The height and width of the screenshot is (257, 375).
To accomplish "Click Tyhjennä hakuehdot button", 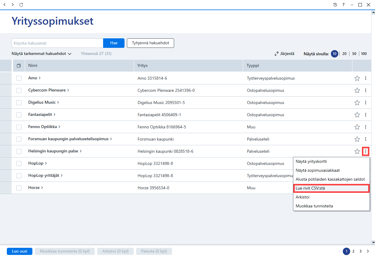I will pos(150,43).
